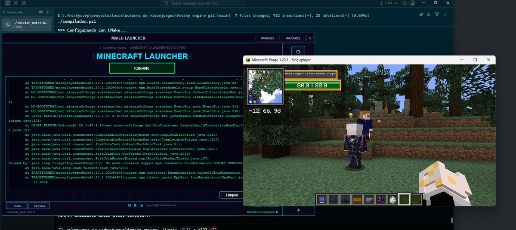Click the froshy_engine folder path chip
Screen dimensions: 516x230
(108, 229)
